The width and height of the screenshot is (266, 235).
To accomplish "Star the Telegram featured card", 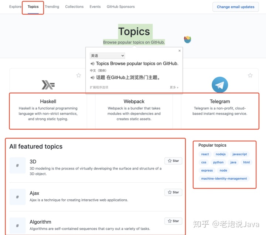I will click(x=250, y=75).
